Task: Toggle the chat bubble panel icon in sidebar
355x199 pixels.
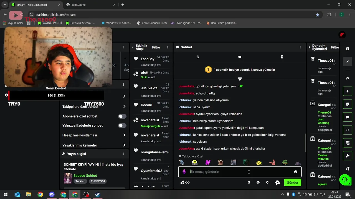Action: click(348, 117)
